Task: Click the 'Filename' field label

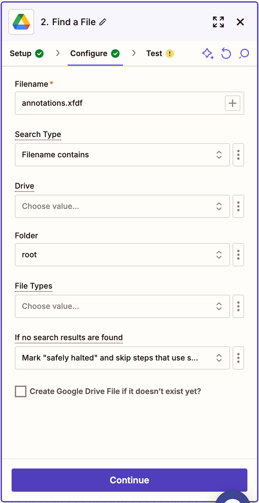Action: tap(32, 84)
